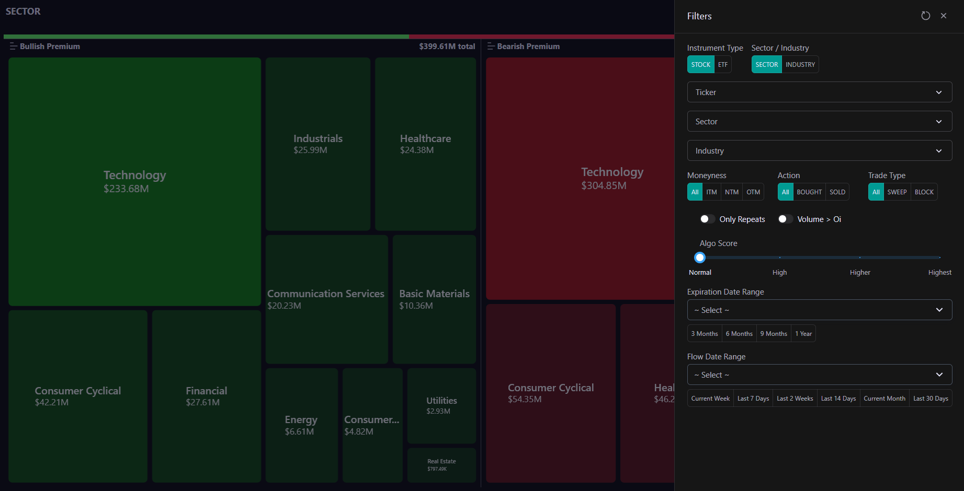
Task: Select Last 14 Days flow range
Action: [x=838, y=399]
